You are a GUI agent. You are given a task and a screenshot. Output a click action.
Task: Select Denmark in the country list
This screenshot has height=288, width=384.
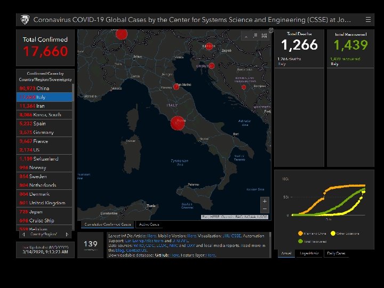pos(44,194)
